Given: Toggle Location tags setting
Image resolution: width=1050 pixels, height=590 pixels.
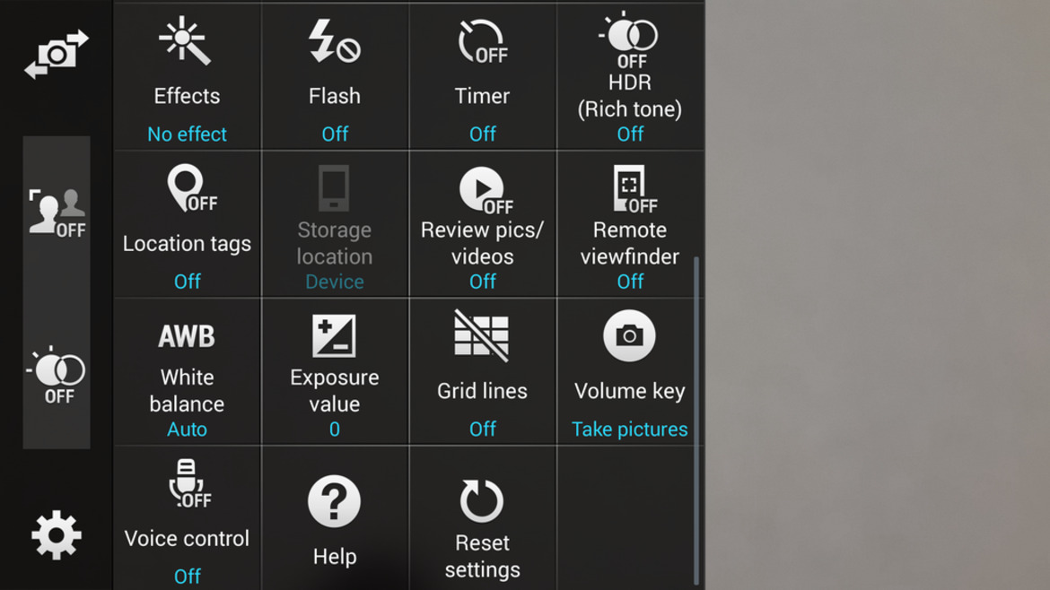Looking at the screenshot, I should tap(187, 224).
